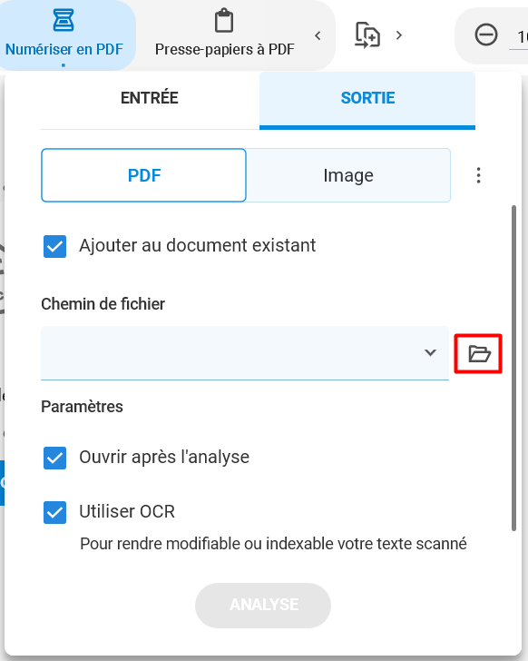Click the insert pages document icon
This screenshot has height=661, width=528.
tap(367, 35)
